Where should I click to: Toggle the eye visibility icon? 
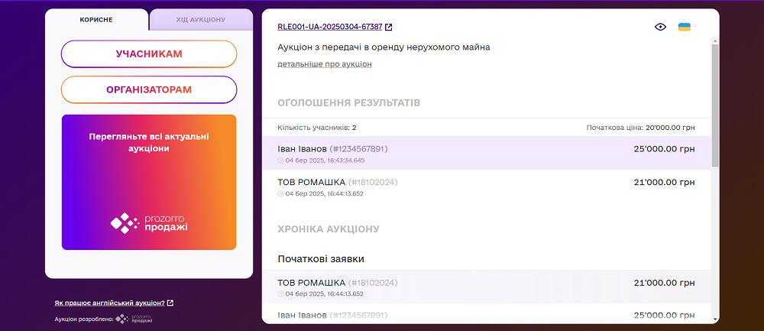[661, 27]
